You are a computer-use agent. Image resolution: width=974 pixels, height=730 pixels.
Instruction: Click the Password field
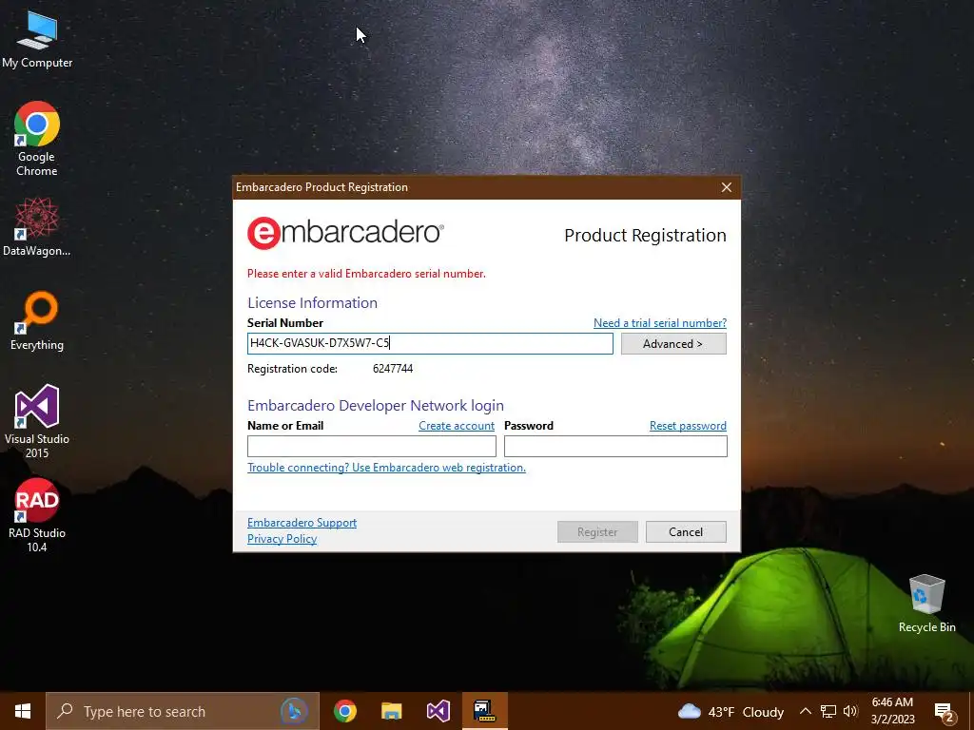(x=615, y=447)
